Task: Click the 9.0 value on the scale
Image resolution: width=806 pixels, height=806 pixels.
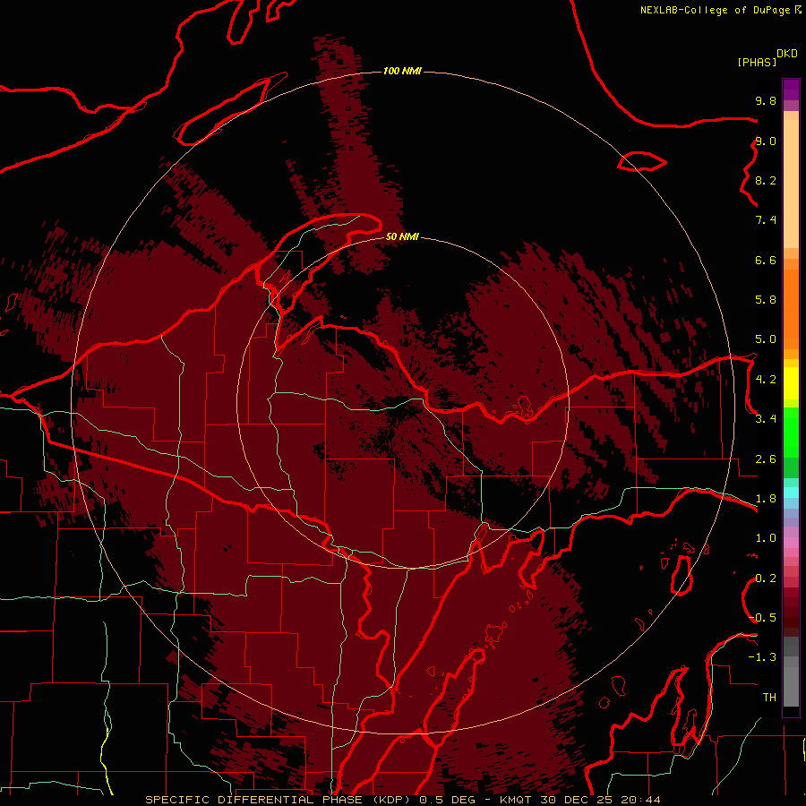Action: pos(766,141)
